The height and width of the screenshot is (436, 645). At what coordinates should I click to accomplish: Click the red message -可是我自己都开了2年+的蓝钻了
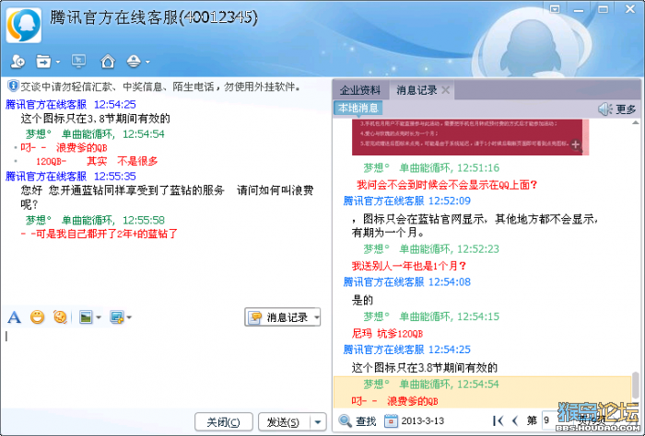pyautogui.click(x=100, y=234)
